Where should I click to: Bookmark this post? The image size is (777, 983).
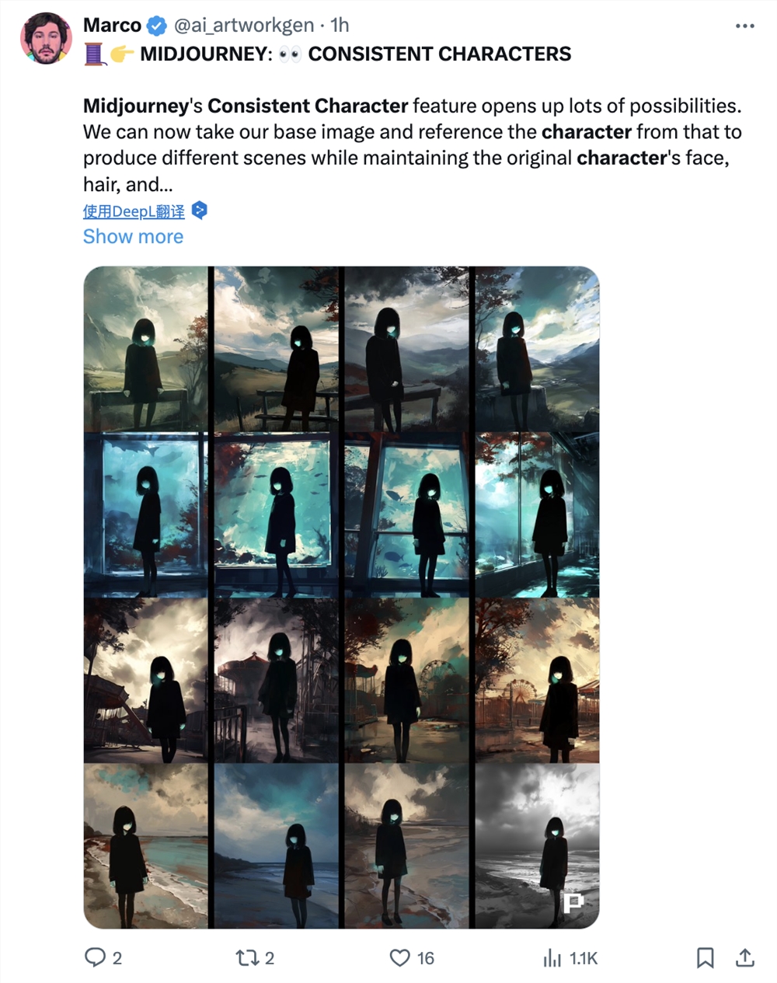coord(705,957)
